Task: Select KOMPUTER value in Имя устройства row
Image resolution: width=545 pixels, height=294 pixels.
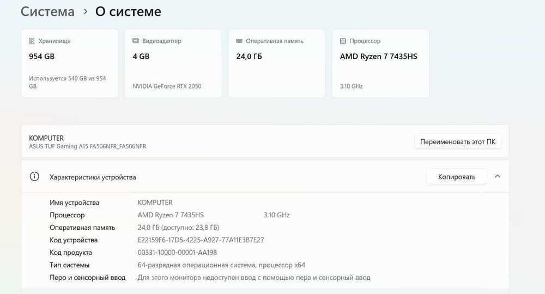Action: (x=155, y=203)
